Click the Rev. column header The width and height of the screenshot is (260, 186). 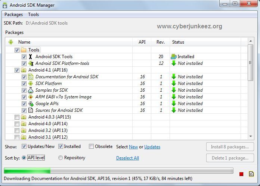pyautogui.click(x=161, y=42)
